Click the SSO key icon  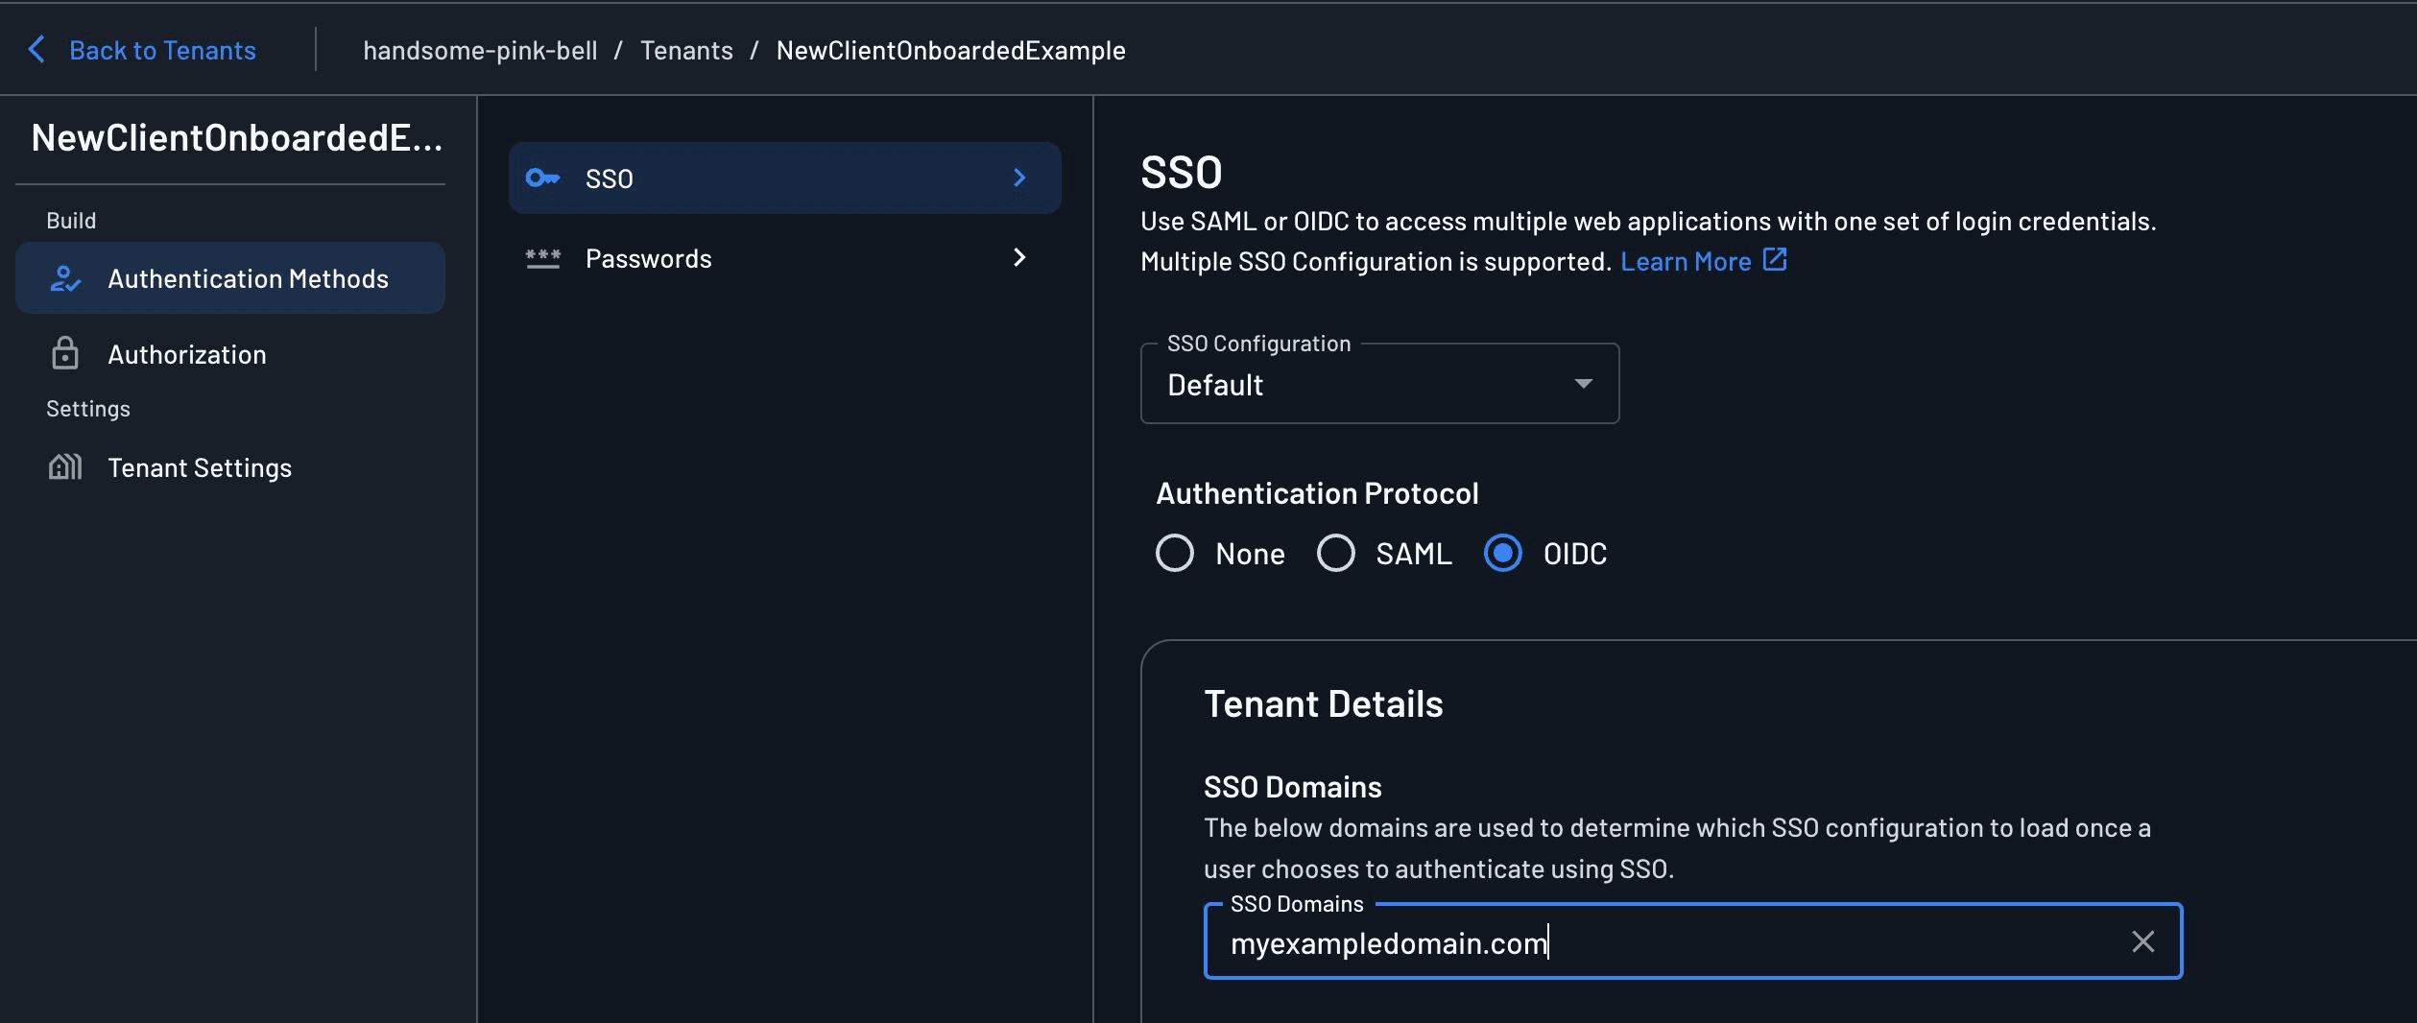tap(542, 178)
